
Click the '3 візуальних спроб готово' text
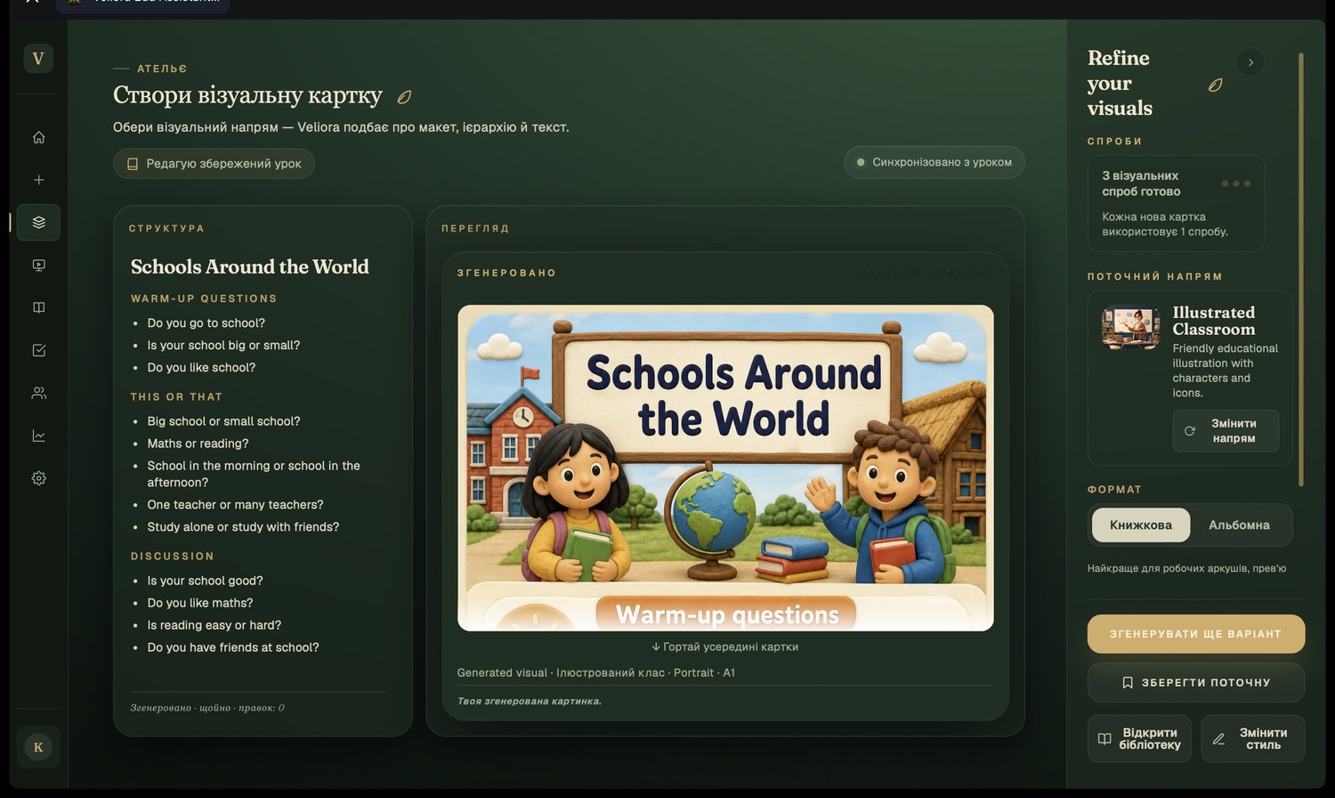pyautogui.click(x=1141, y=183)
